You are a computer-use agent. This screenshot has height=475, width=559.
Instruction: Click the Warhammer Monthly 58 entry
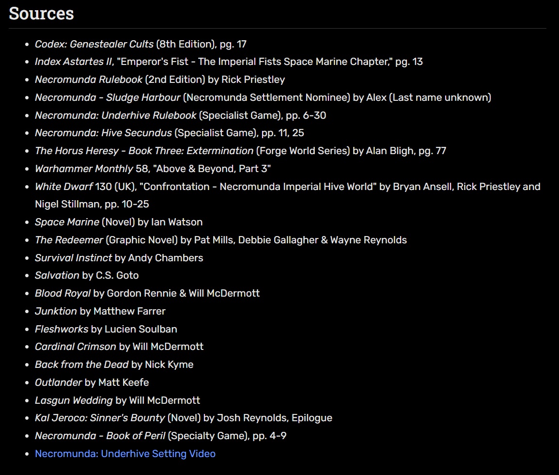[x=153, y=169]
